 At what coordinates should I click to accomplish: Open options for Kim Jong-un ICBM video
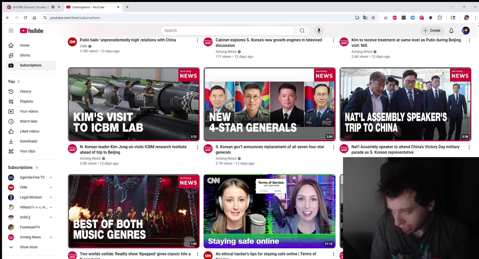click(198, 147)
